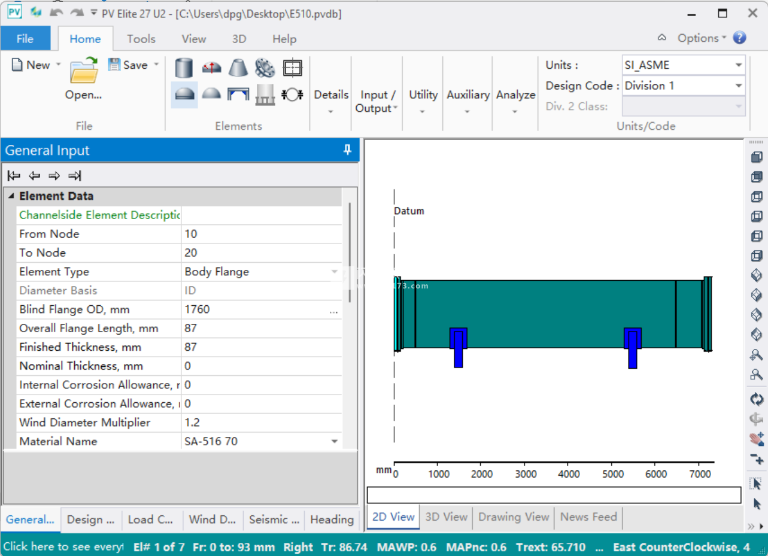Click the ellipsis button beside Blind Flange OD
The width and height of the screenshot is (768, 556).
tap(333, 310)
